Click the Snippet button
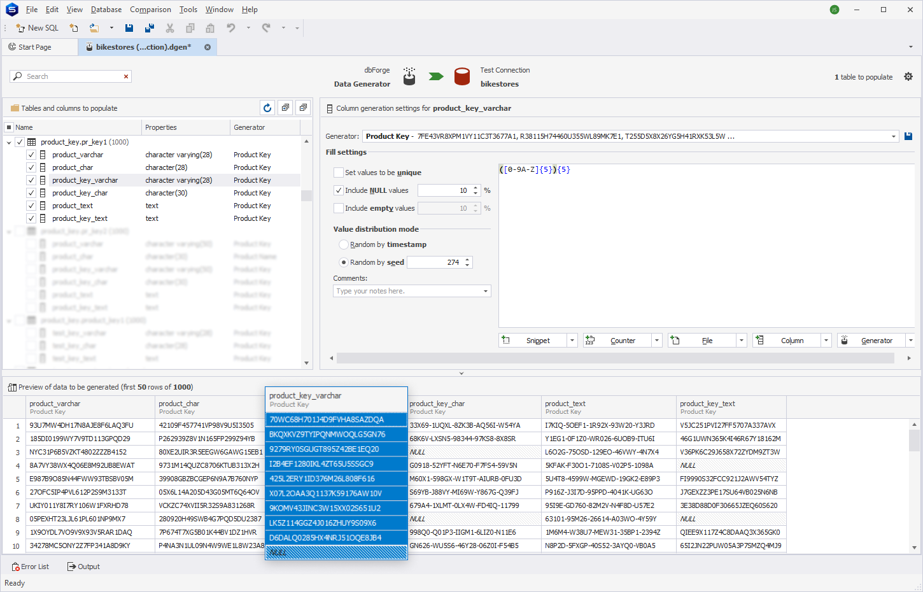Image resolution: width=923 pixels, height=592 pixels. 532,341
